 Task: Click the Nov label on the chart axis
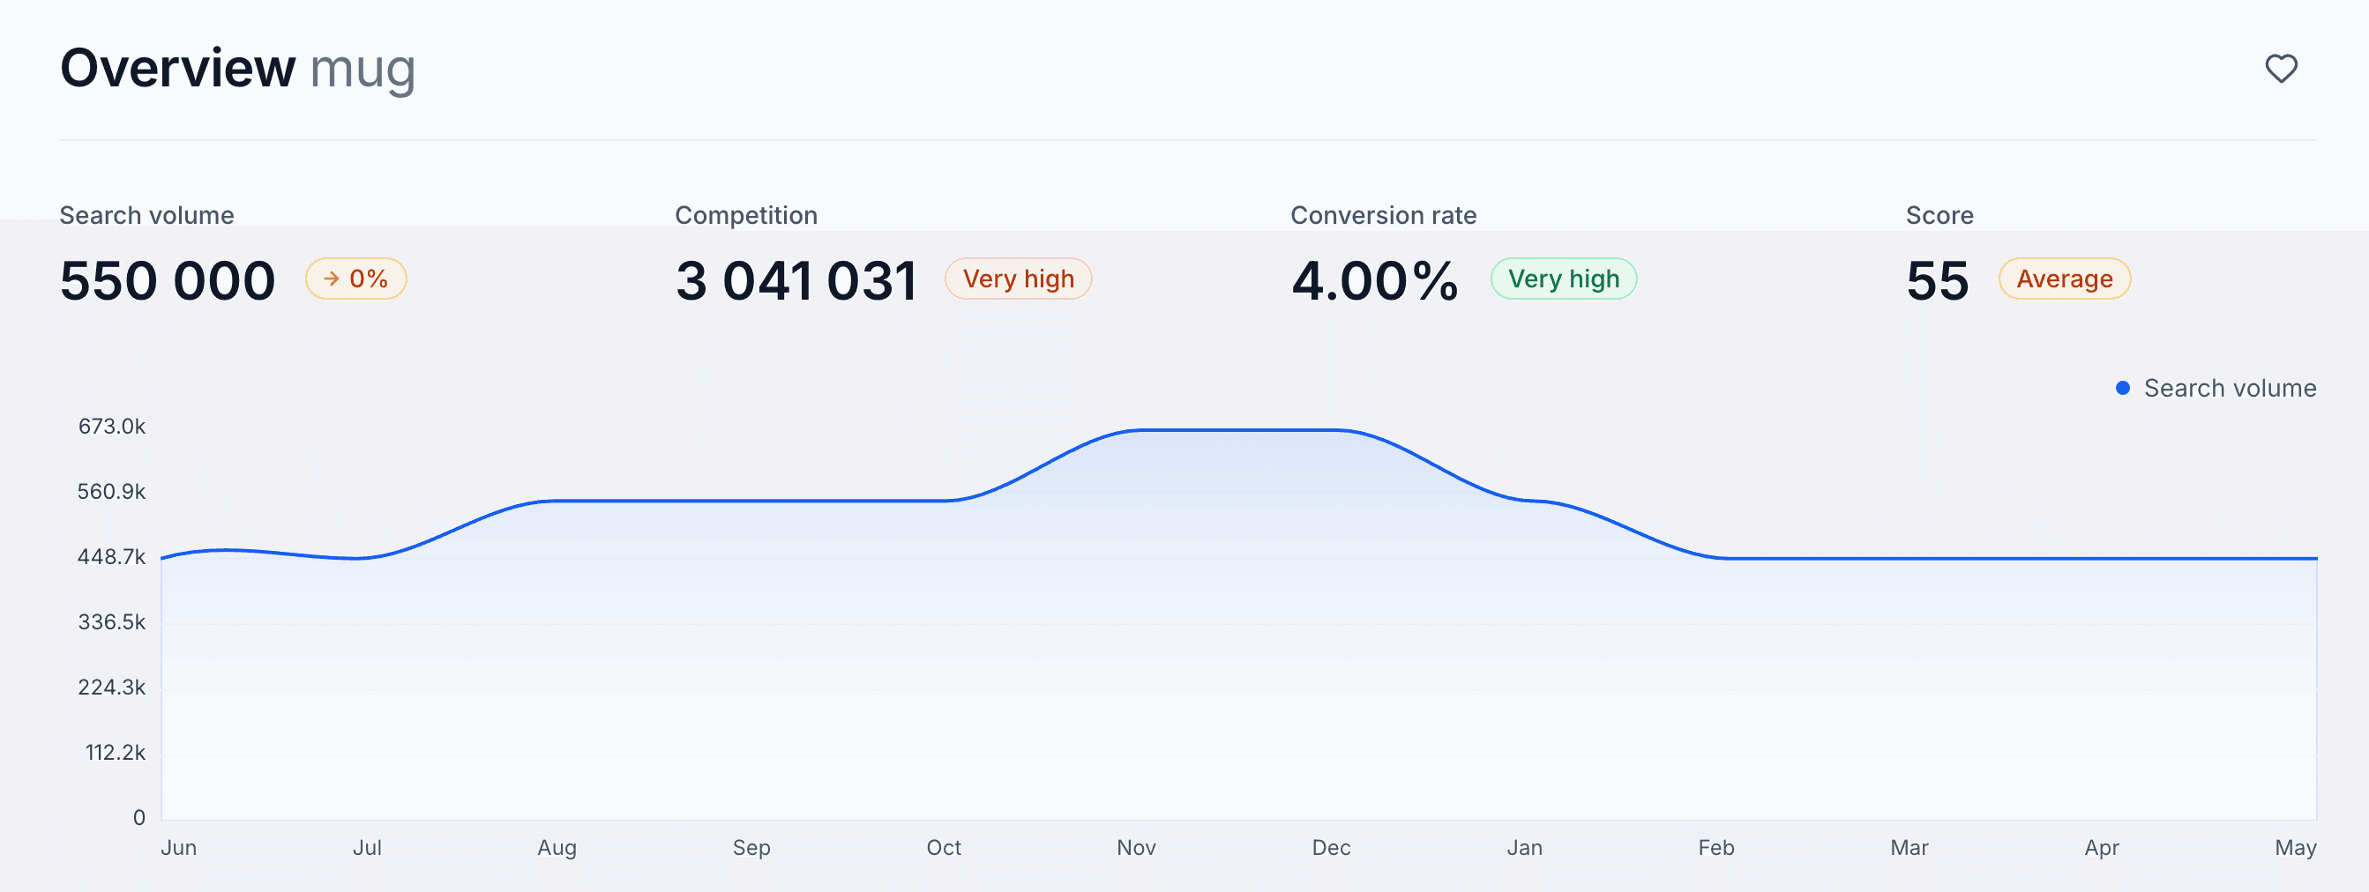tap(1136, 847)
